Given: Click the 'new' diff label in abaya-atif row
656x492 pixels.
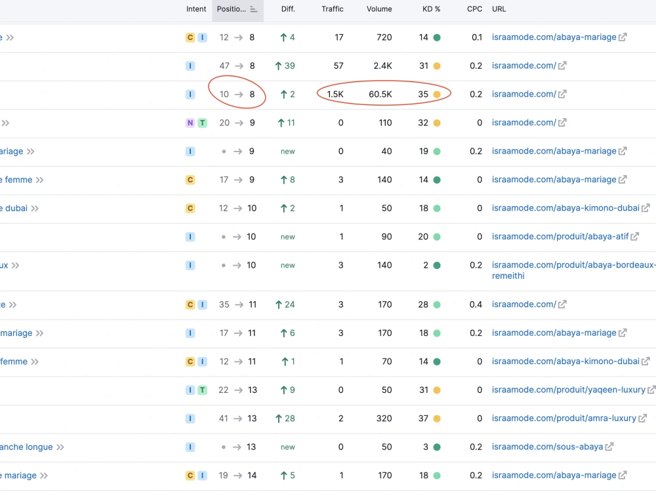Looking at the screenshot, I should point(288,237).
